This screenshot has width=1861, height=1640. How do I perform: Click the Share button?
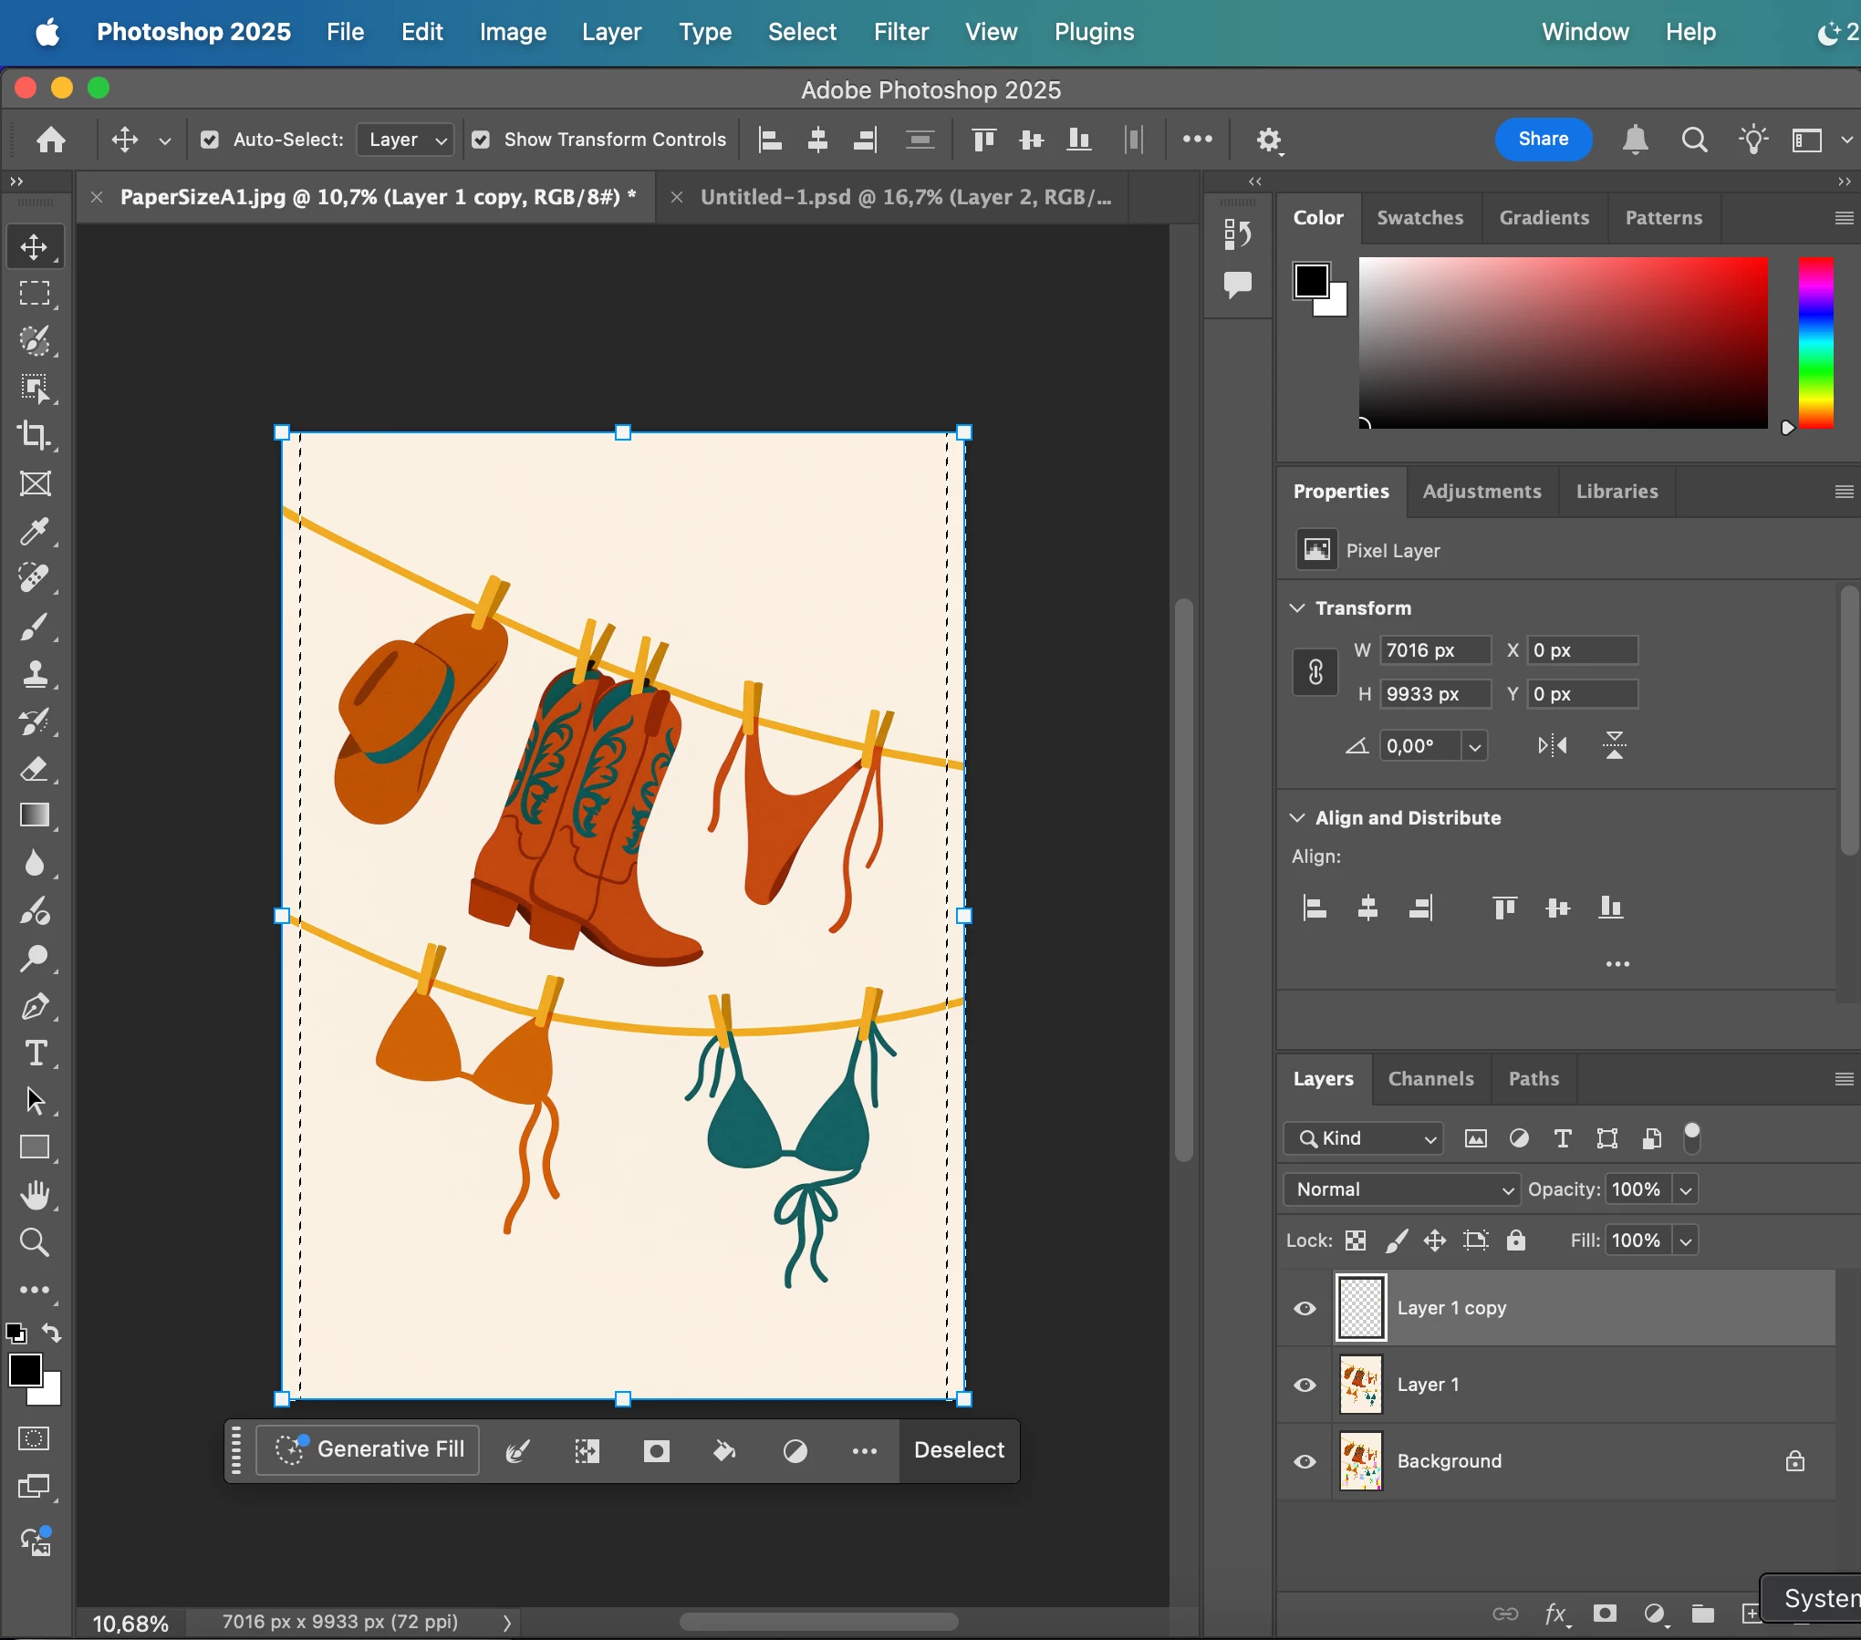click(1543, 140)
